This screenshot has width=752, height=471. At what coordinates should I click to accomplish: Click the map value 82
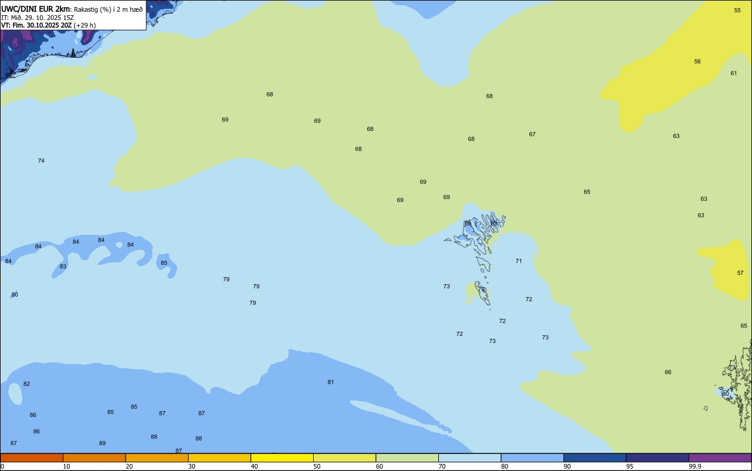pos(26,384)
